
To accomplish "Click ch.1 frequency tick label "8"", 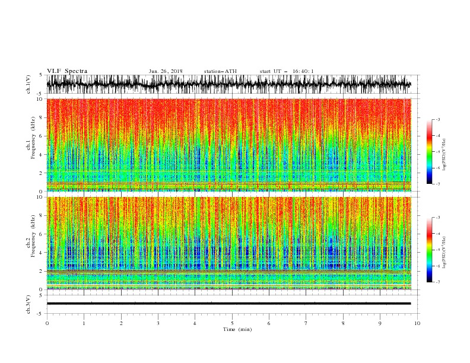I will pyautogui.click(x=41, y=117).
